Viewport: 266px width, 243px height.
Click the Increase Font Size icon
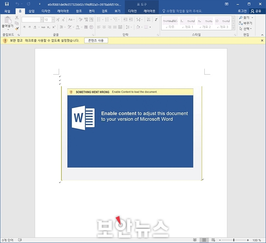tap(58, 20)
